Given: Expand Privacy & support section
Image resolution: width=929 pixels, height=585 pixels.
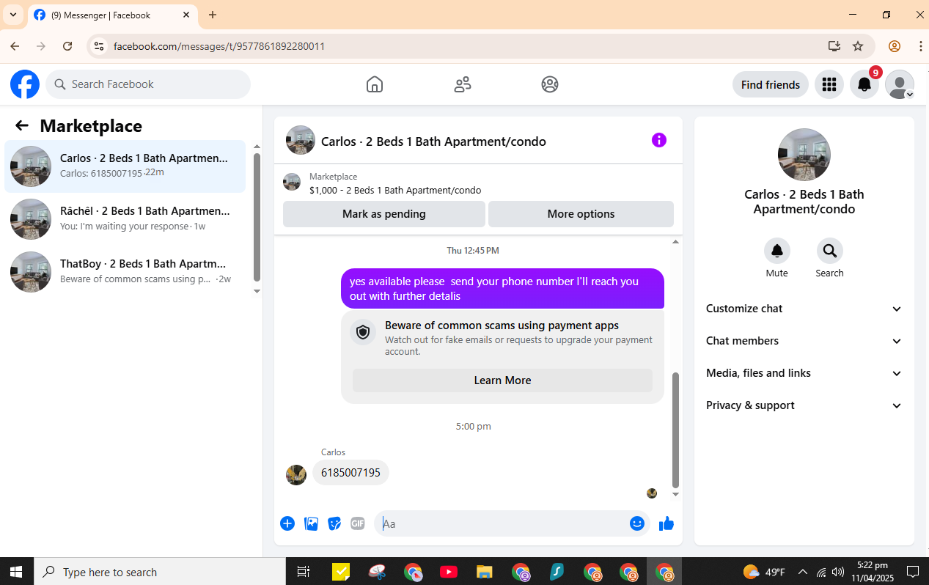Looking at the screenshot, I should point(804,405).
